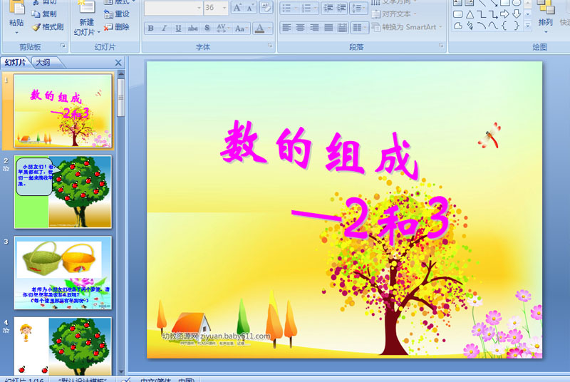The height and width of the screenshot is (382, 570).
Task: Click the slide title text 数的组成
Action: 319,150
